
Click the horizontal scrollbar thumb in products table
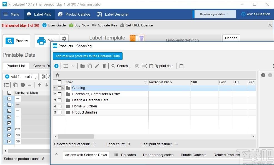[x=76, y=136]
